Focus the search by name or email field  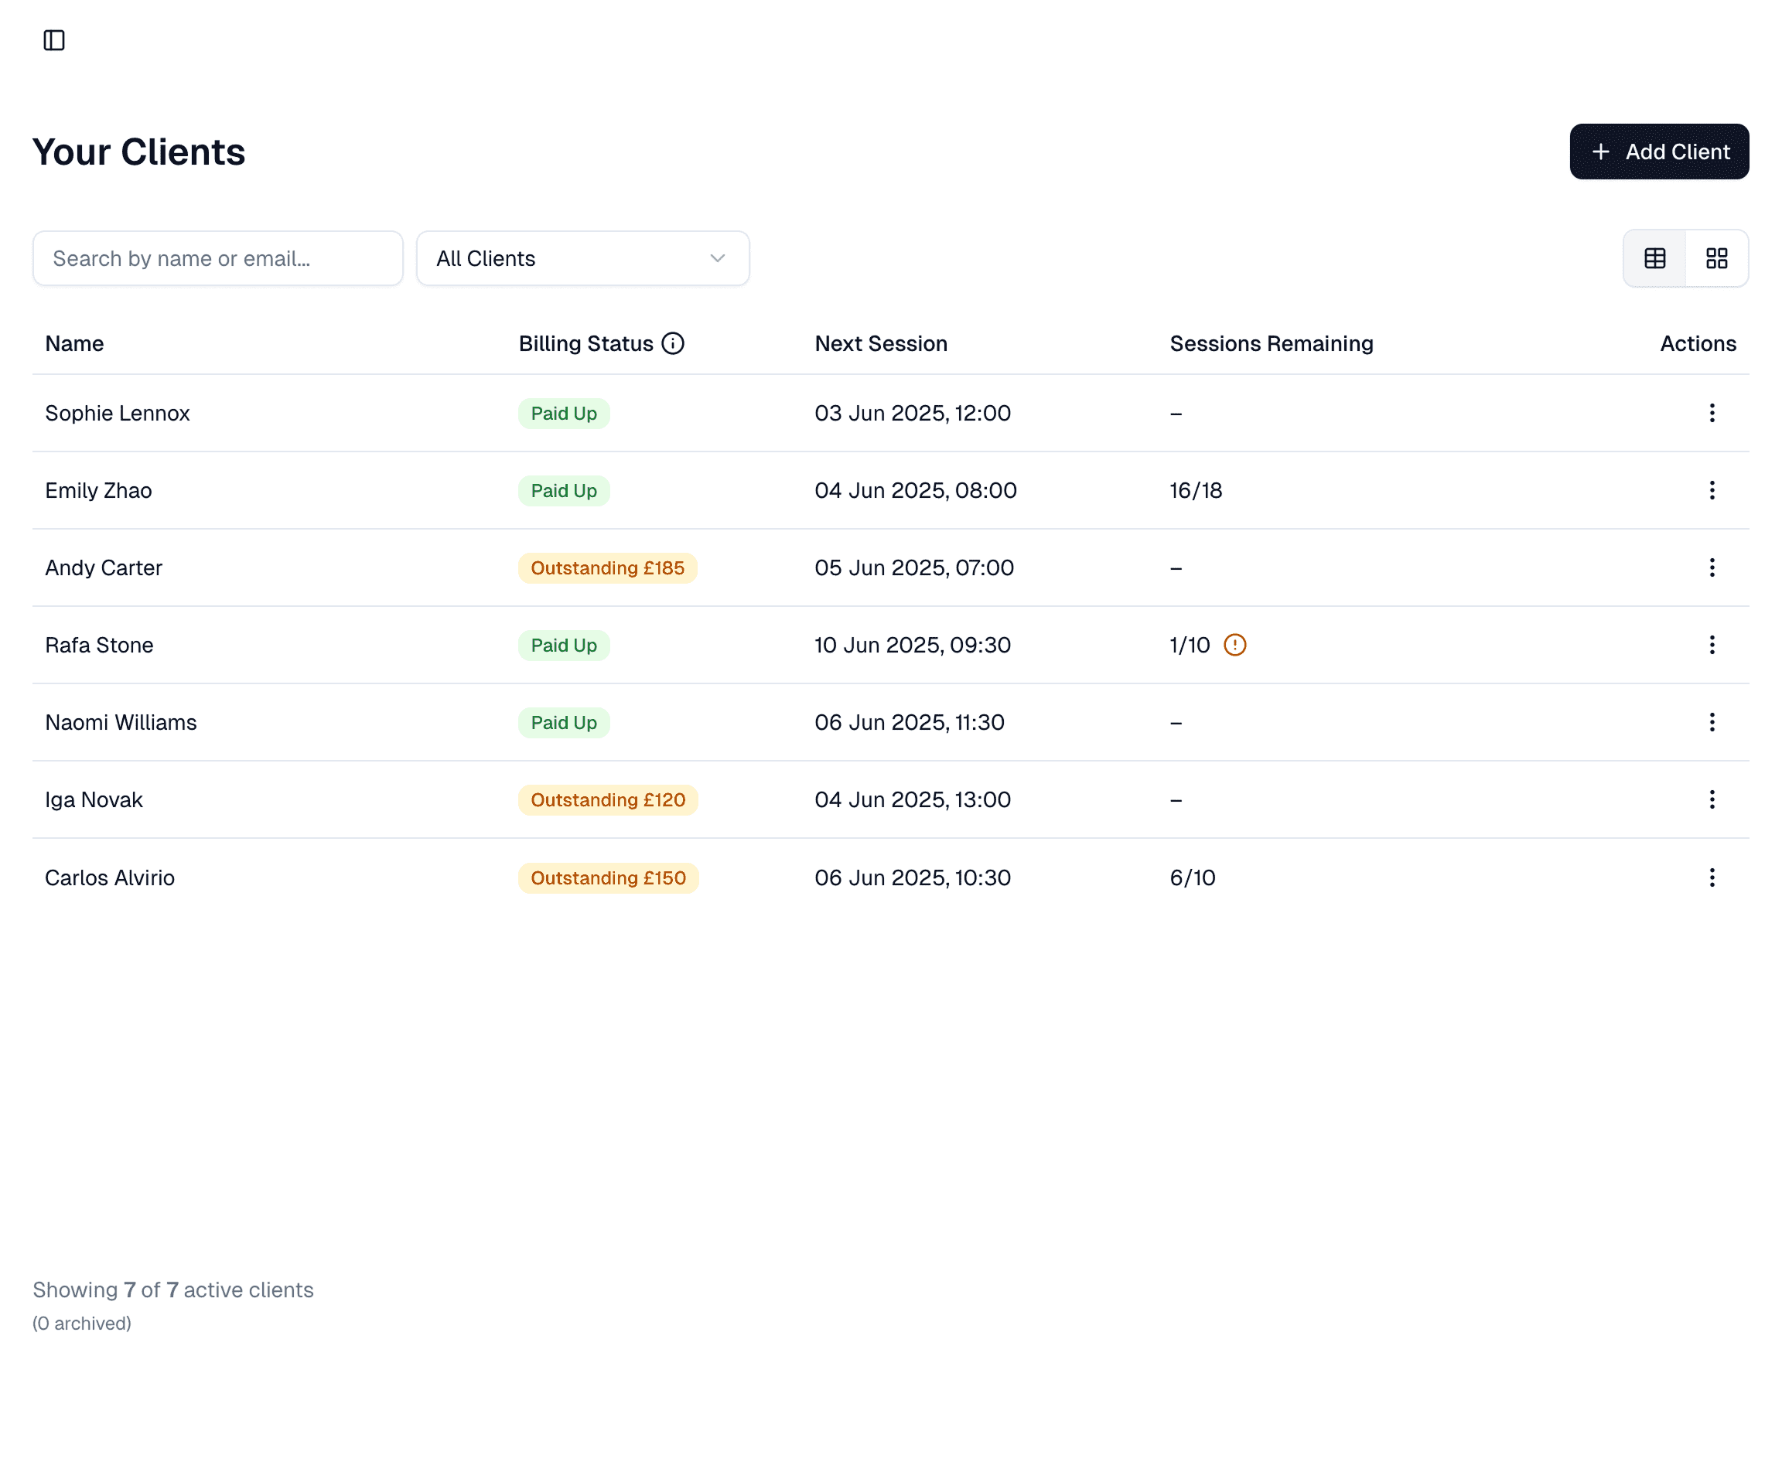(217, 259)
